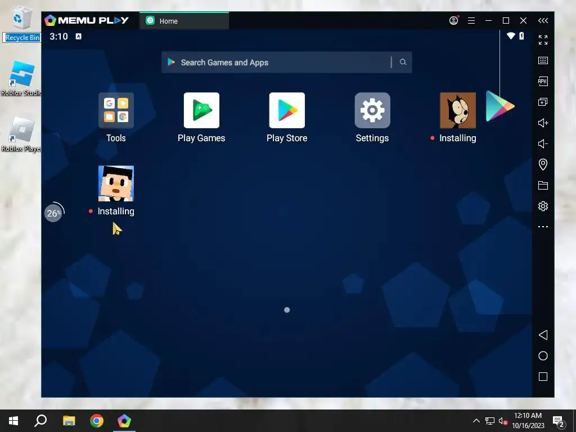The image size is (576, 432).
Task: Click the Android wifi status icon
Action: 511,36
